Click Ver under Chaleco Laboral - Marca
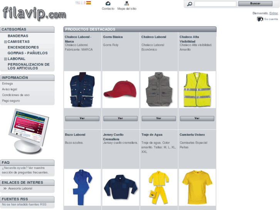 tap(82, 119)
